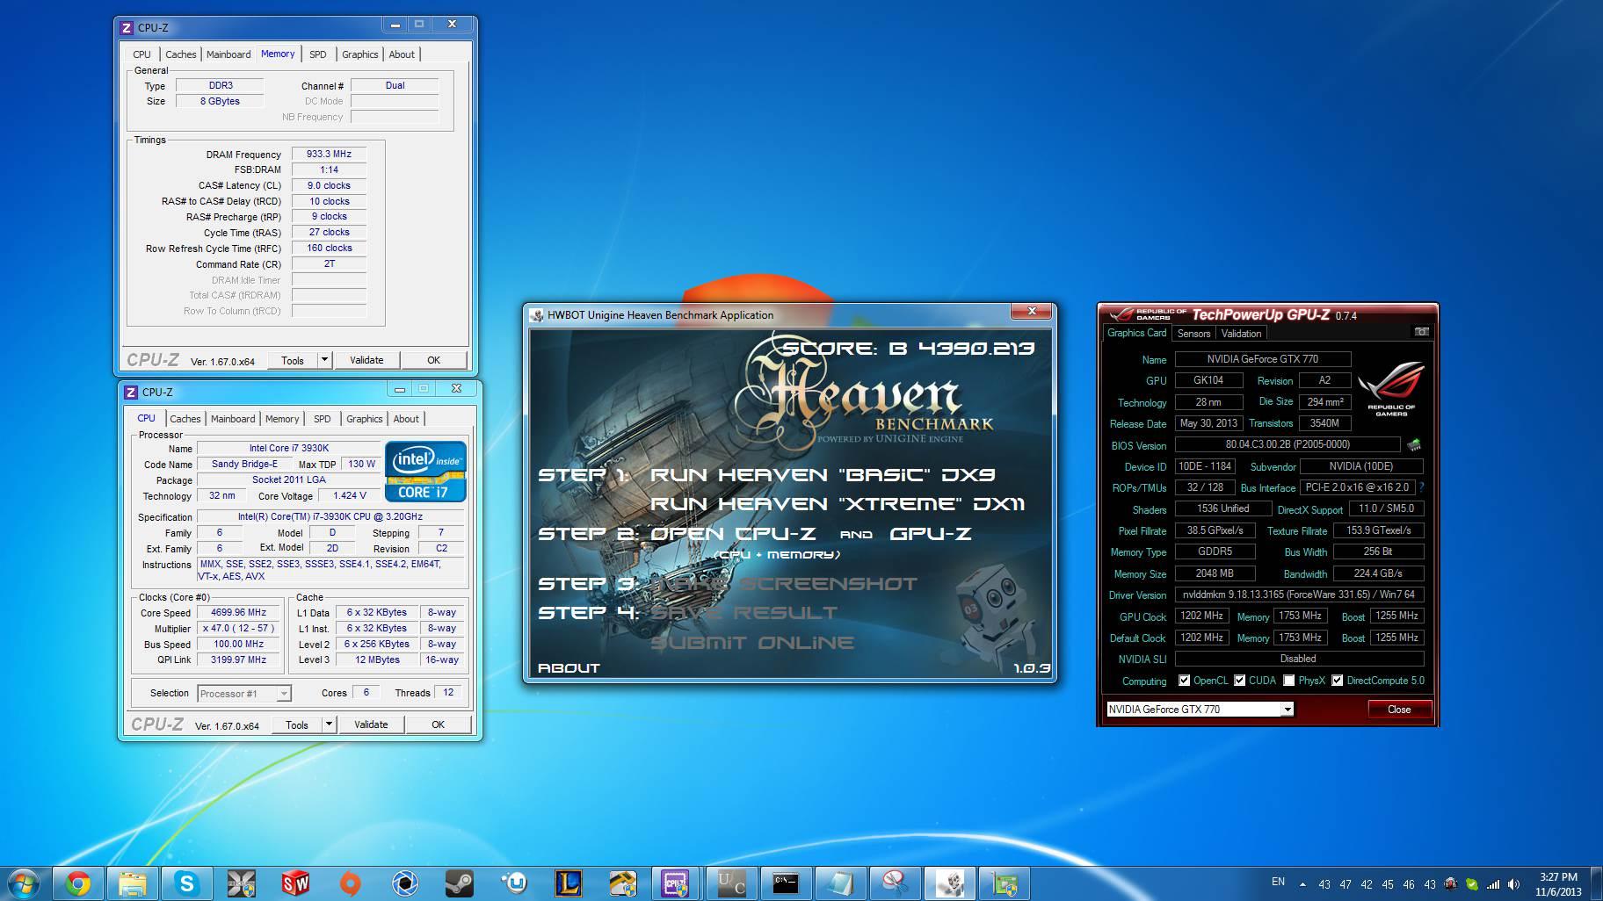Open Mainboard tab in upper CPU-Z window
Image resolution: width=1603 pixels, height=901 pixels.
coord(228,54)
